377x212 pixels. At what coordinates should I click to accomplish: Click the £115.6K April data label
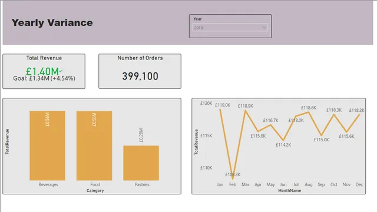[x=258, y=136]
